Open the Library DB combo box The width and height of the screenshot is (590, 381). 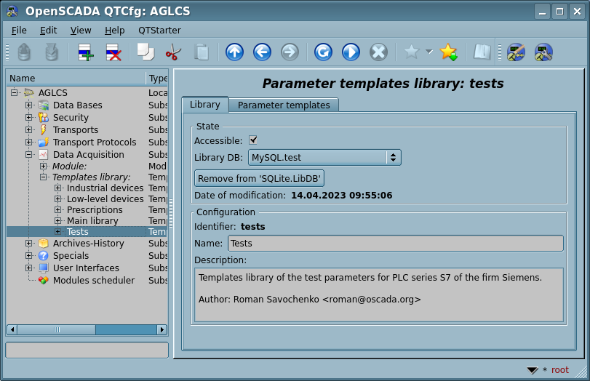point(324,158)
